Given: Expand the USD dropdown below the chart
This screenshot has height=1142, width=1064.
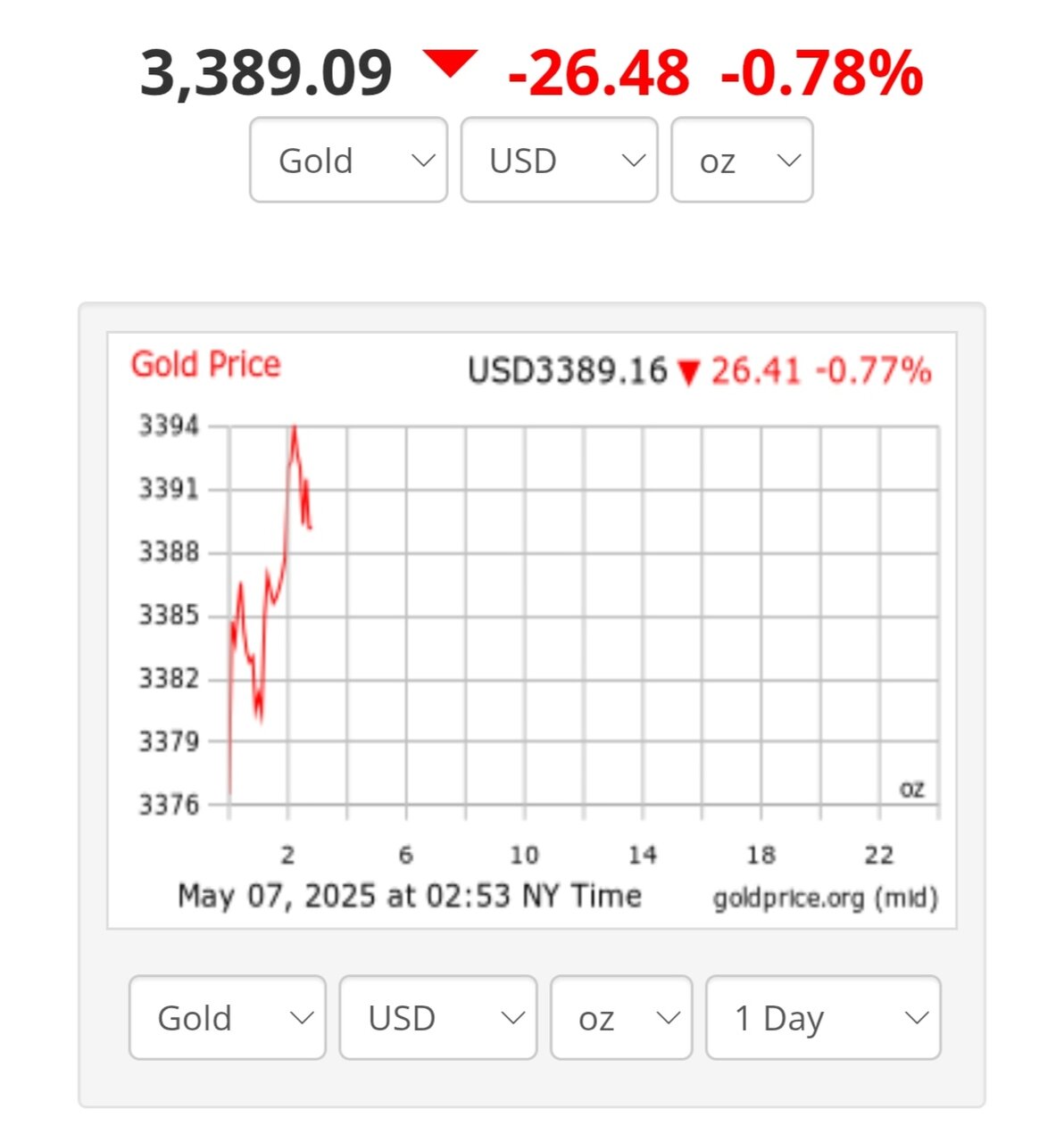Looking at the screenshot, I should 438,1018.
